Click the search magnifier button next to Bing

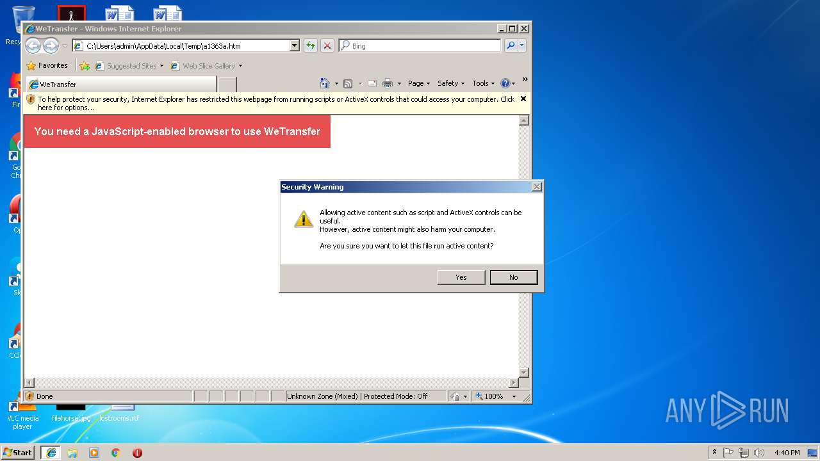pos(511,45)
